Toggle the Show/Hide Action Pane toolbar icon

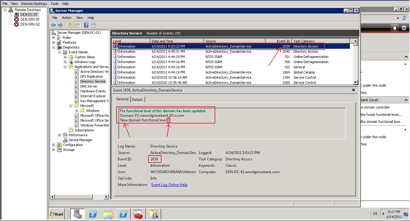pyautogui.click(x=93, y=25)
